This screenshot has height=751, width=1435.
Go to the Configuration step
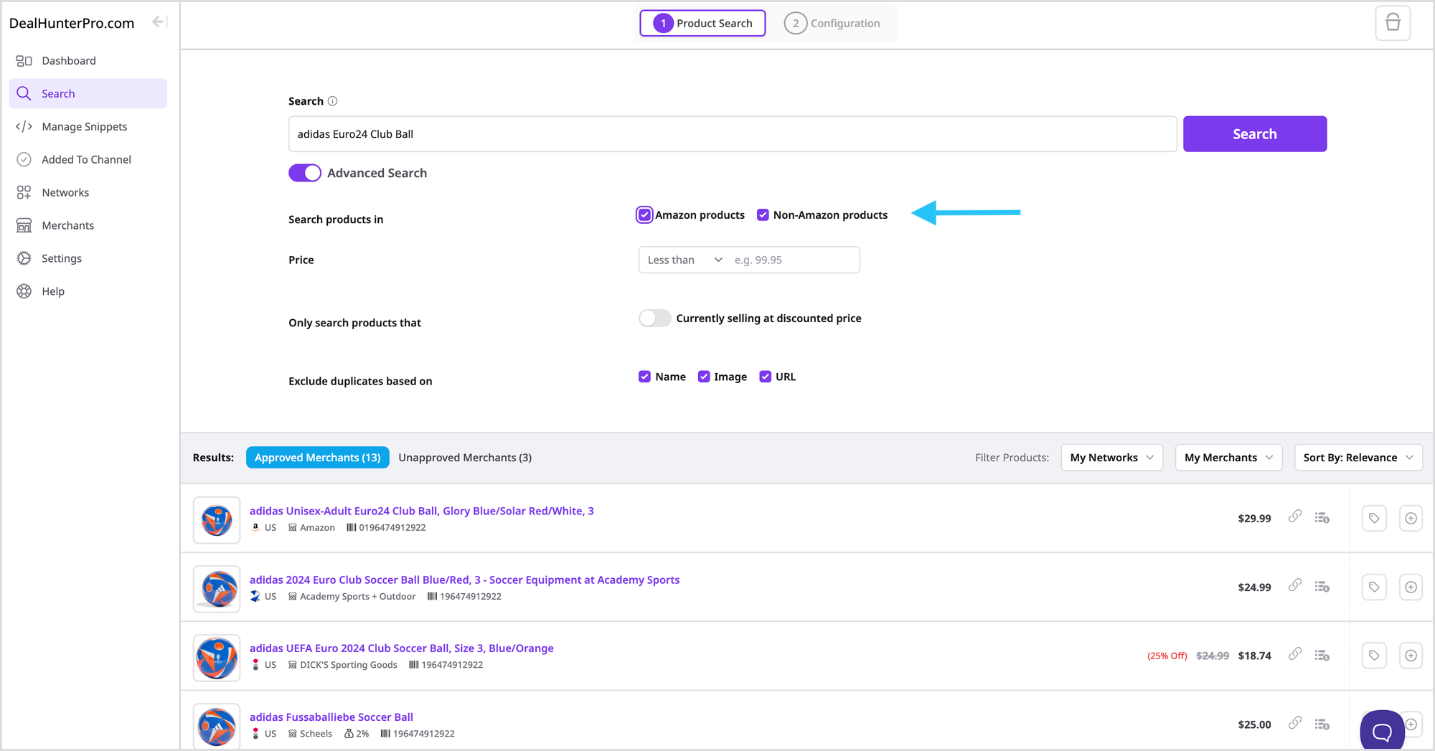[x=832, y=23]
